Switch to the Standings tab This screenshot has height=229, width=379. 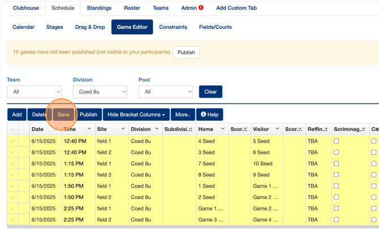pos(99,8)
